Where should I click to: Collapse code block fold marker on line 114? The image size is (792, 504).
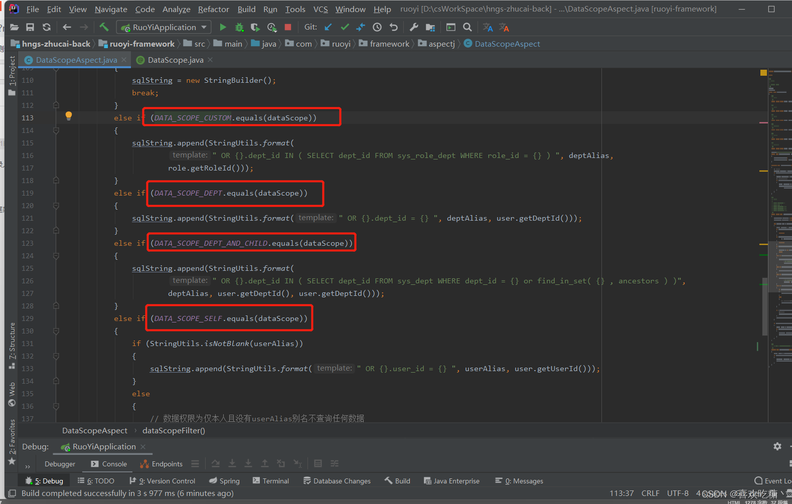point(56,130)
